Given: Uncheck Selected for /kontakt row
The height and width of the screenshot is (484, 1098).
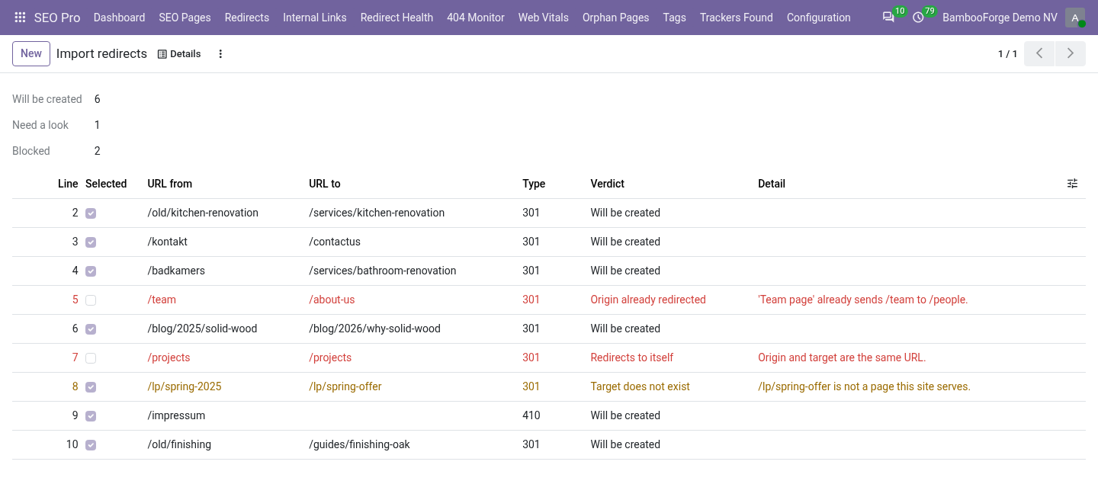Looking at the screenshot, I should 91,242.
